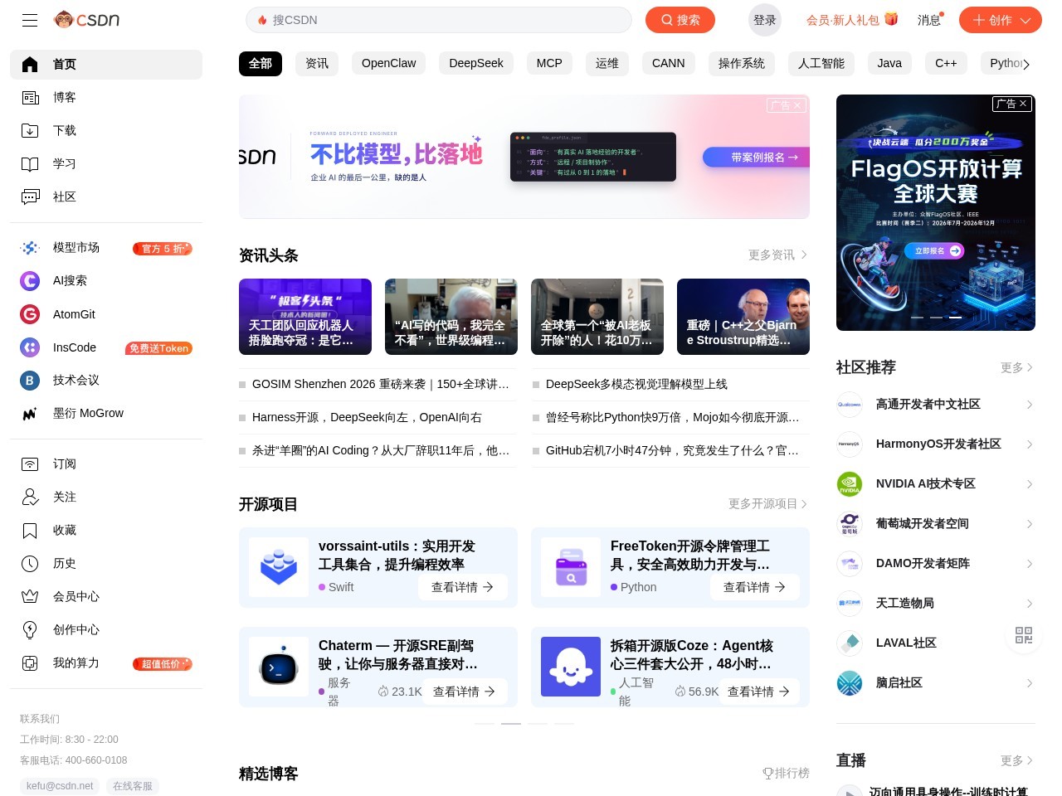Open 更多开源项目 chevron link

803,503
